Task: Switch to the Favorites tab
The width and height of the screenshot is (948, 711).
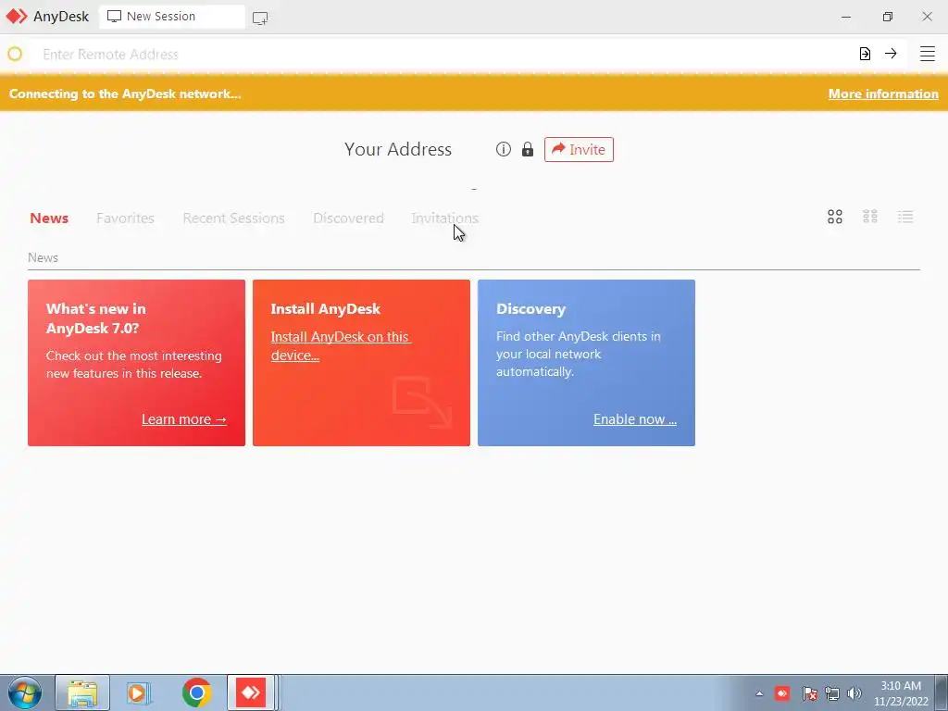Action: tap(125, 218)
